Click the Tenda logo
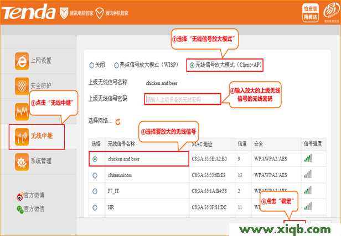Screen dimensions: 341x236 (x=29, y=12)
